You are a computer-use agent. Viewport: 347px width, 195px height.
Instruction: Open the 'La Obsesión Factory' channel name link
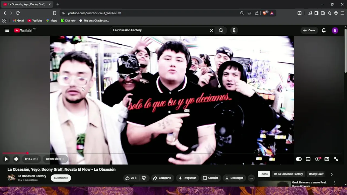click(32, 176)
